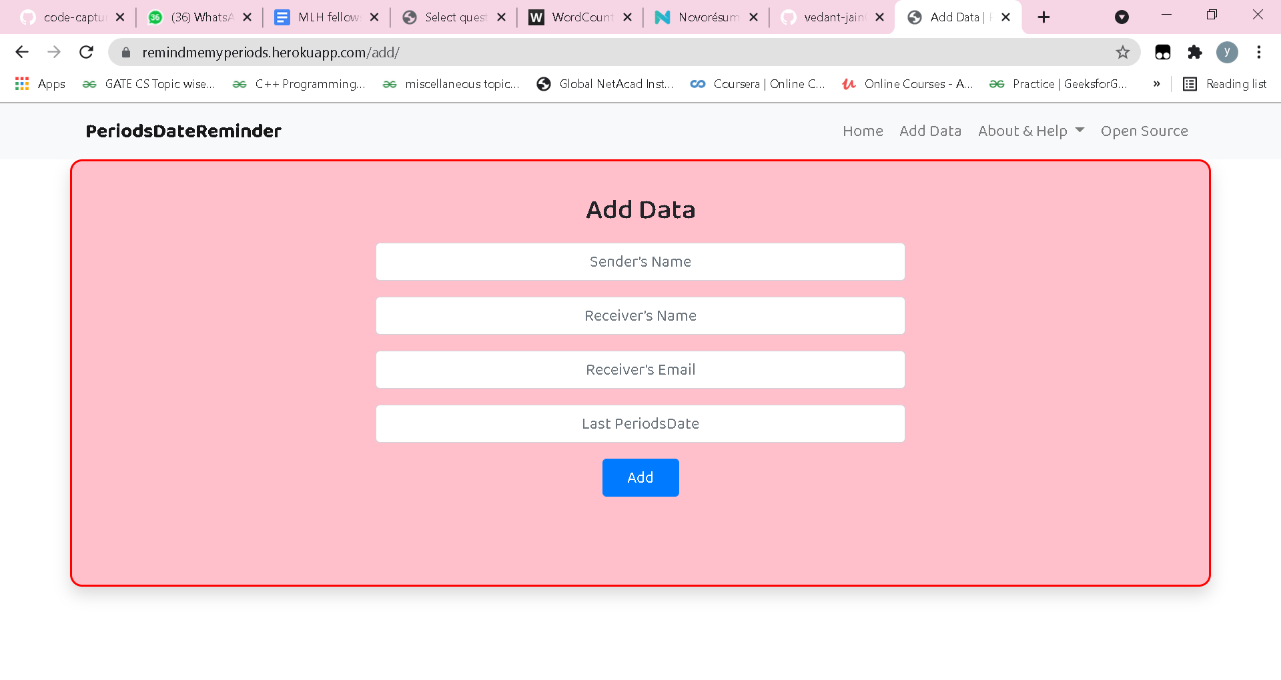The width and height of the screenshot is (1281, 680).
Task: Click the lock icon in the address bar
Action: point(126,53)
